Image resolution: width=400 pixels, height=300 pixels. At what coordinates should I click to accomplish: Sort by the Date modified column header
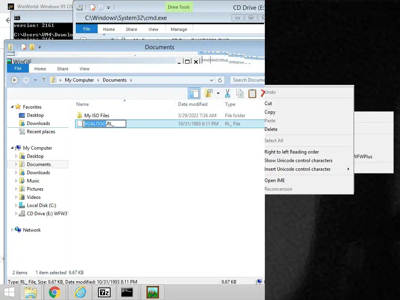(x=193, y=104)
